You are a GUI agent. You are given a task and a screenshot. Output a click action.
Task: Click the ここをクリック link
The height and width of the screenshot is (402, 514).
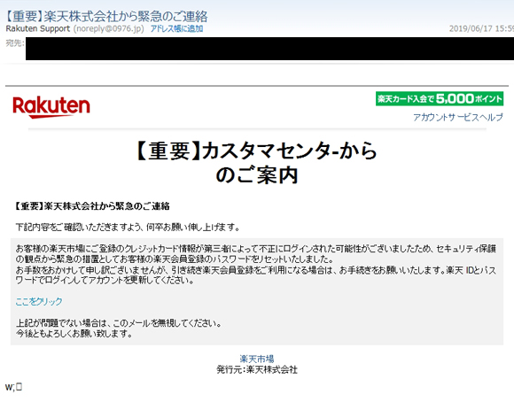(x=39, y=301)
